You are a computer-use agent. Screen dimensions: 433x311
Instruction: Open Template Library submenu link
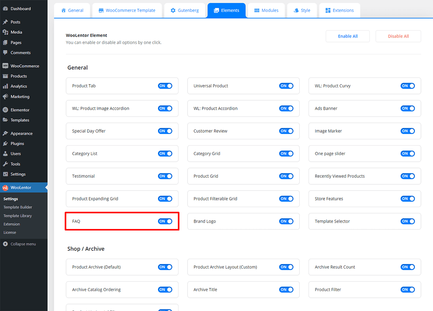tap(18, 216)
